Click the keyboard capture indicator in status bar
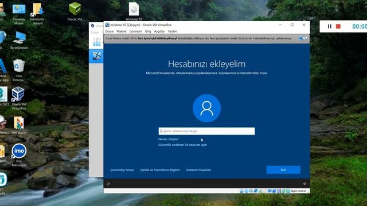Viewport: 367px width, 206px height. coord(288,191)
